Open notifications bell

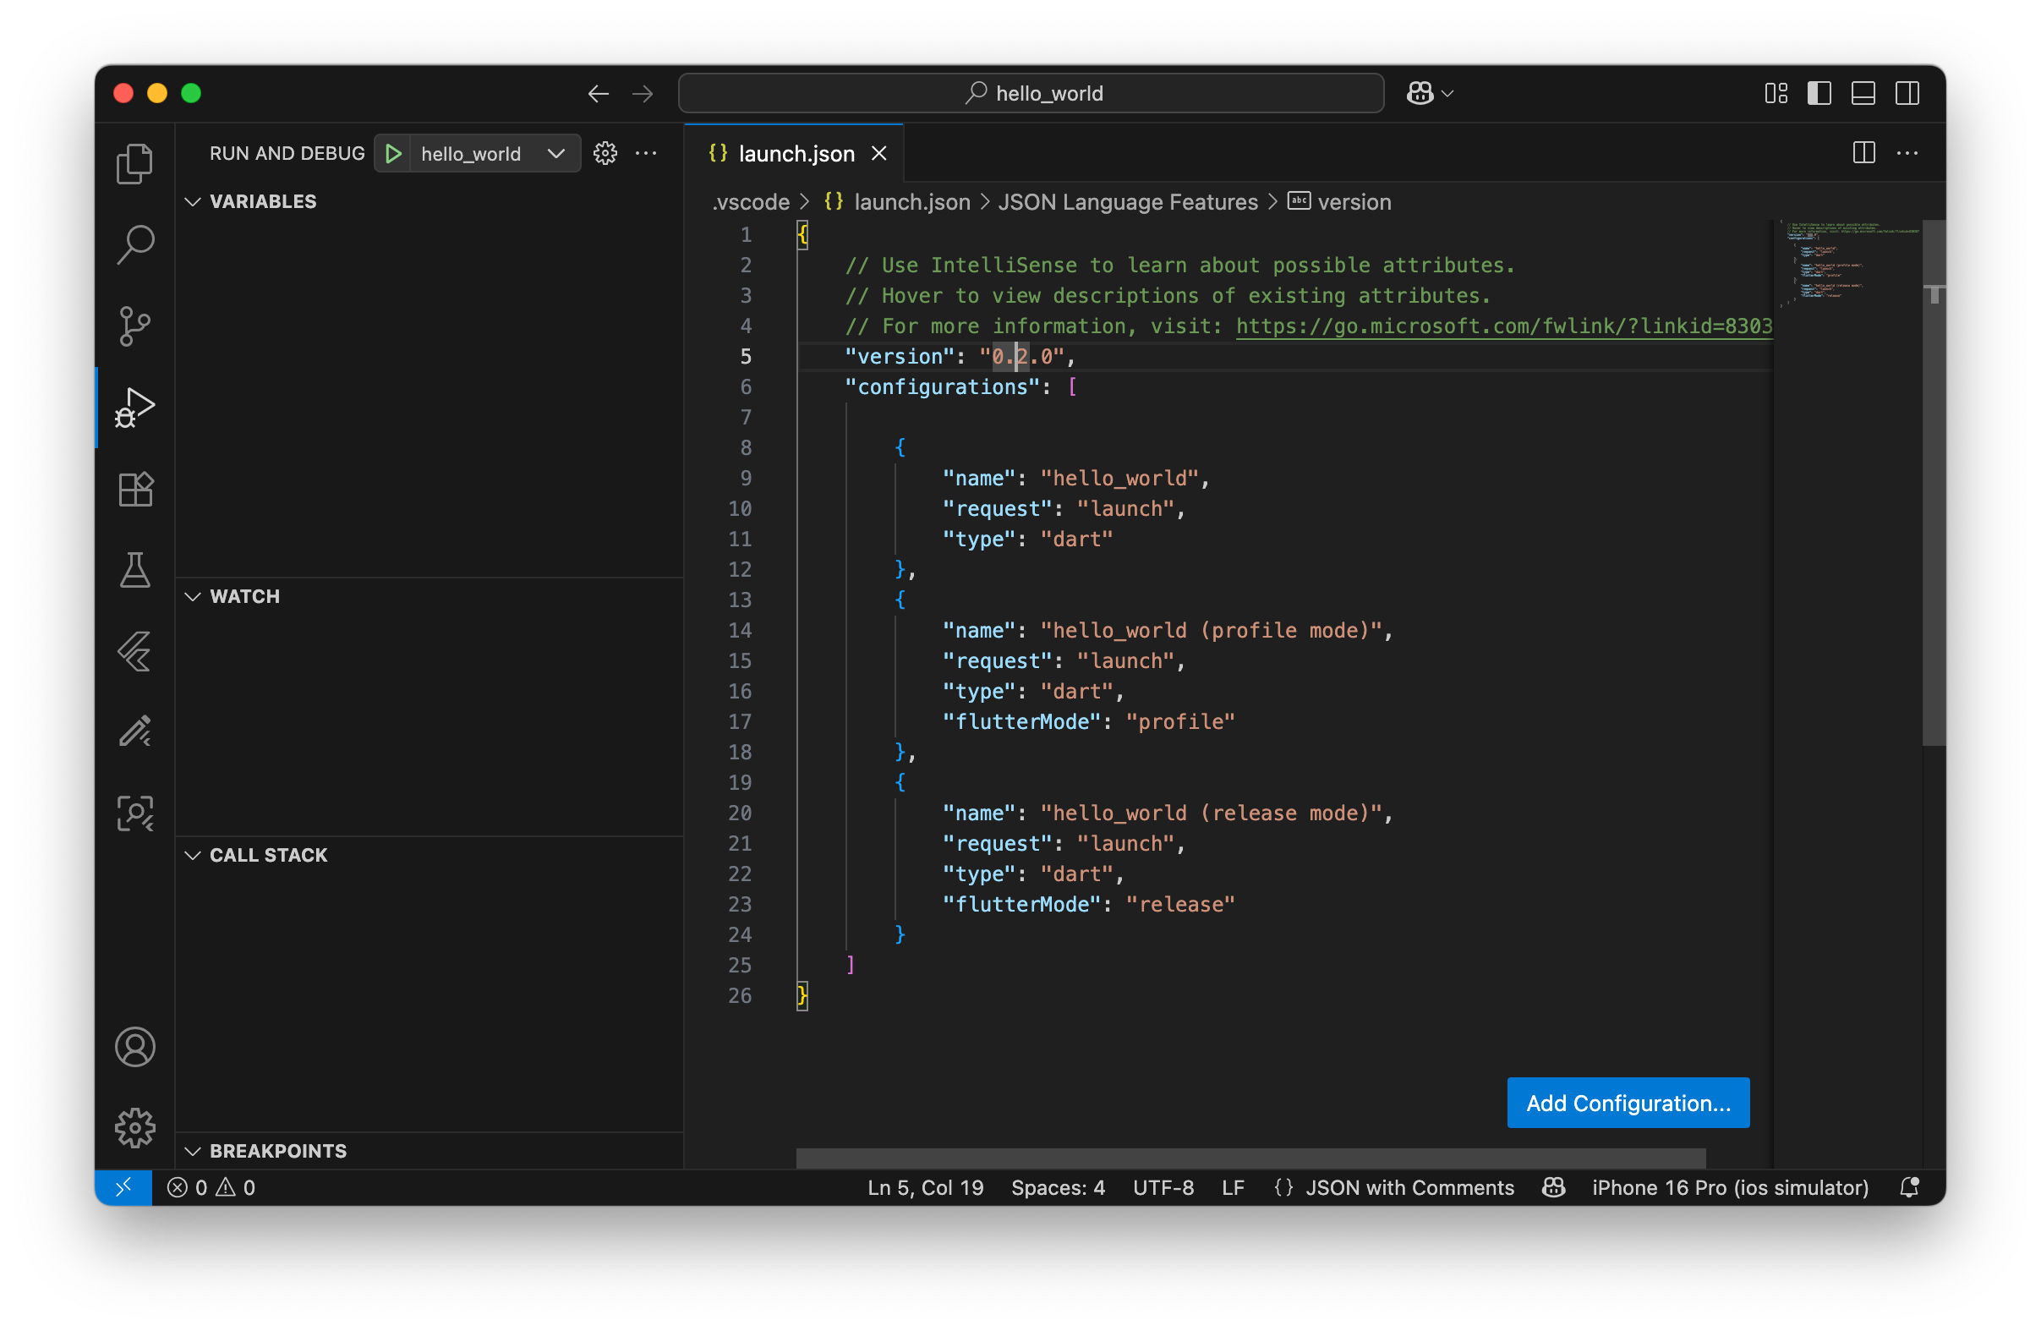tap(1909, 1188)
